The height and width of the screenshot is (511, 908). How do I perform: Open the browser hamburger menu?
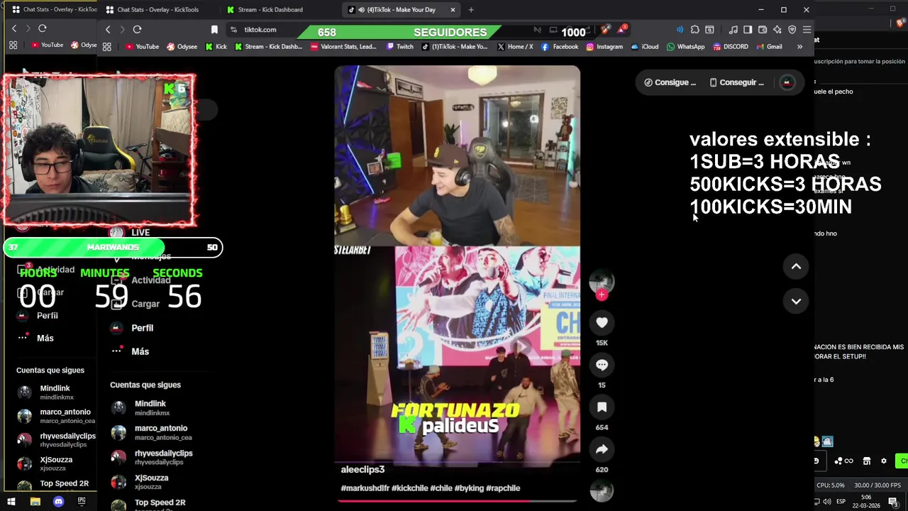807,30
